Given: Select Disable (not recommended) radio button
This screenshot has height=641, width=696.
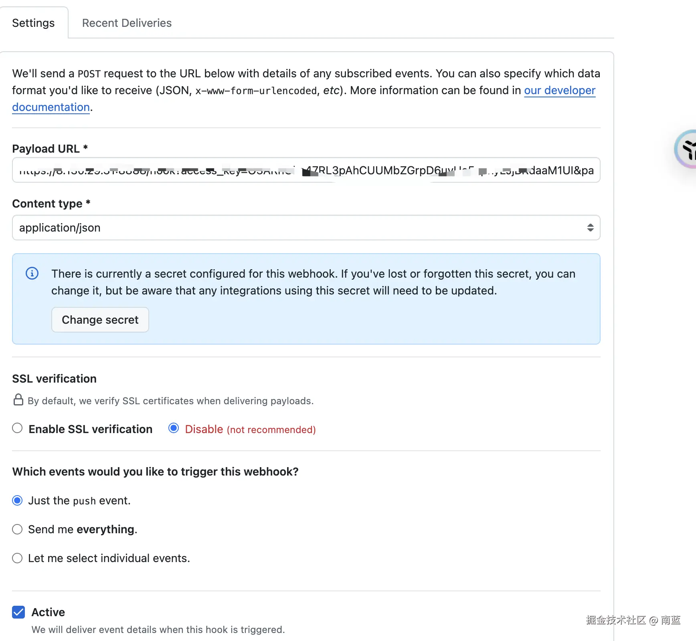Looking at the screenshot, I should [174, 428].
